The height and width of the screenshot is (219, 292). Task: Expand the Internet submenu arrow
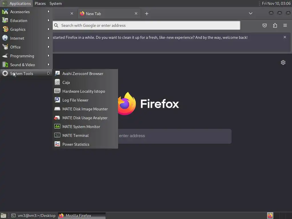(x=48, y=38)
